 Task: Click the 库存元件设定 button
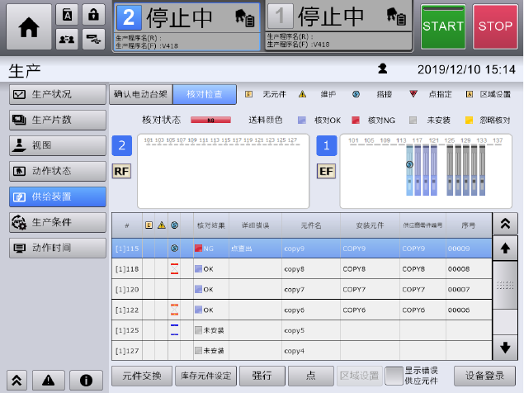205,376
